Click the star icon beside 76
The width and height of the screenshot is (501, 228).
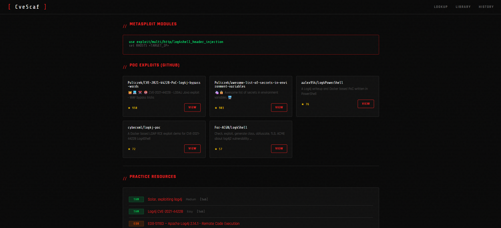pos(303,104)
